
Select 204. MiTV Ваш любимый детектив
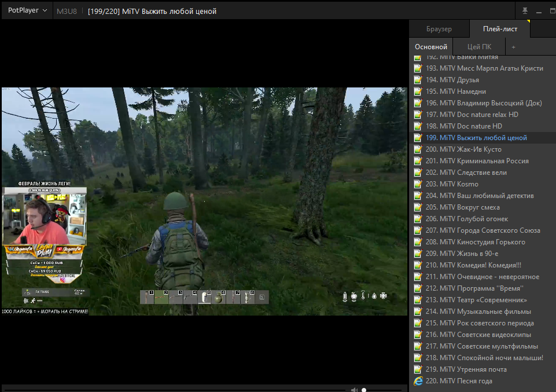tap(483, 196)
